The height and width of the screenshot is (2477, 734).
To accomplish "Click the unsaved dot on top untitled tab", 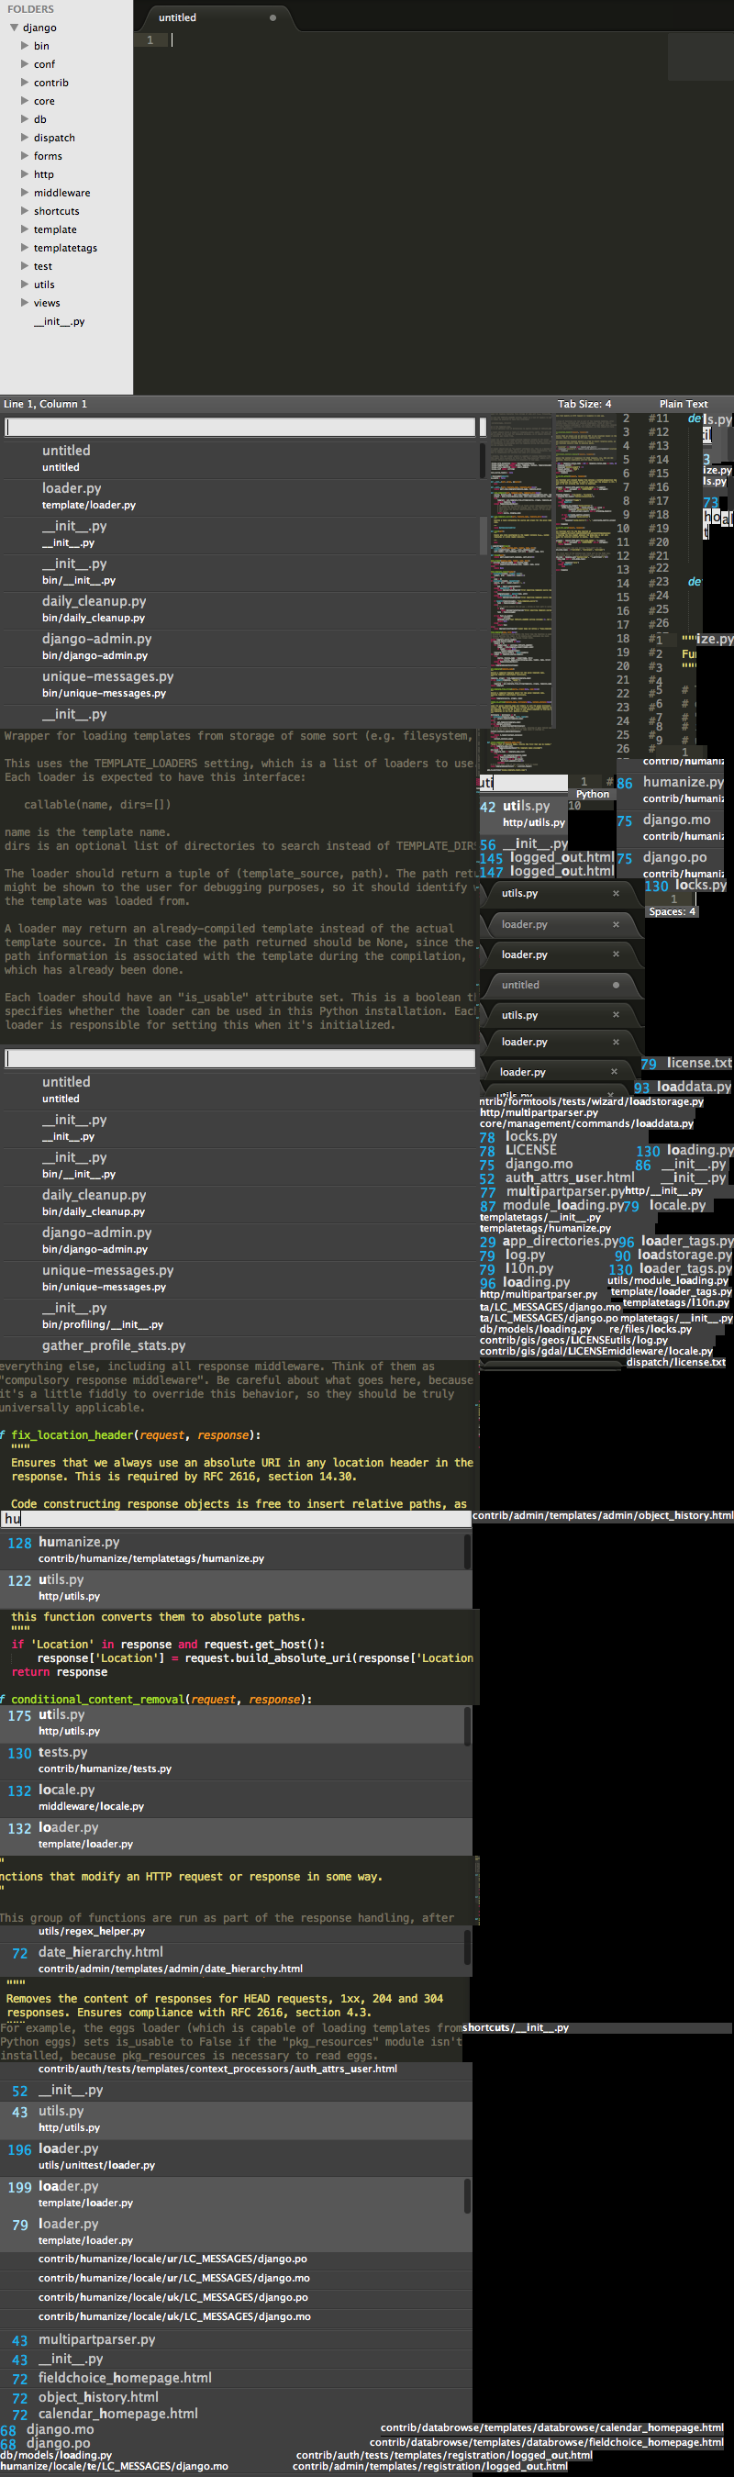I will [272, 17].
